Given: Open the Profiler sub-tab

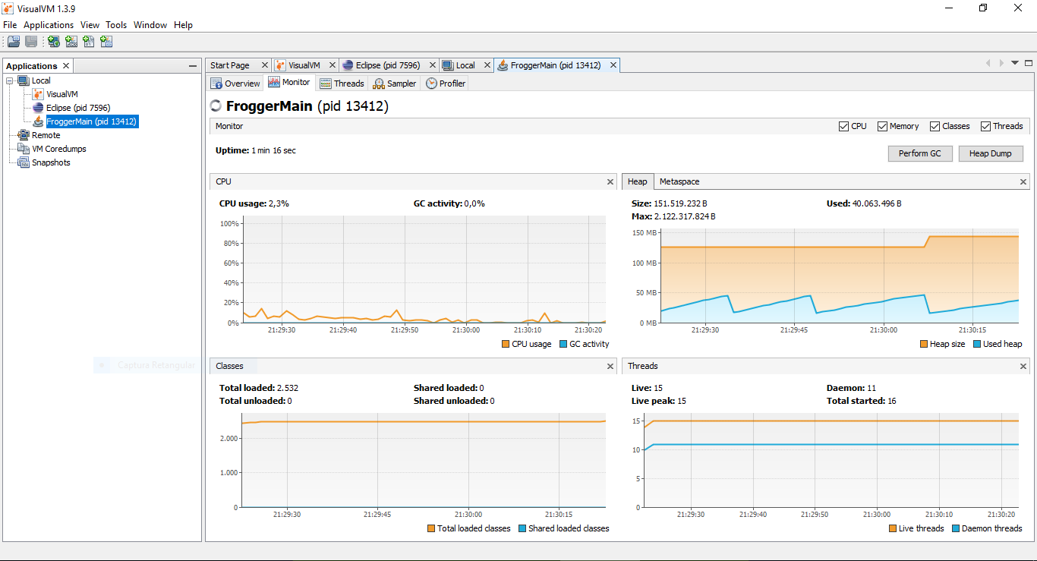Looking at the screenshot, I should 446,84.
